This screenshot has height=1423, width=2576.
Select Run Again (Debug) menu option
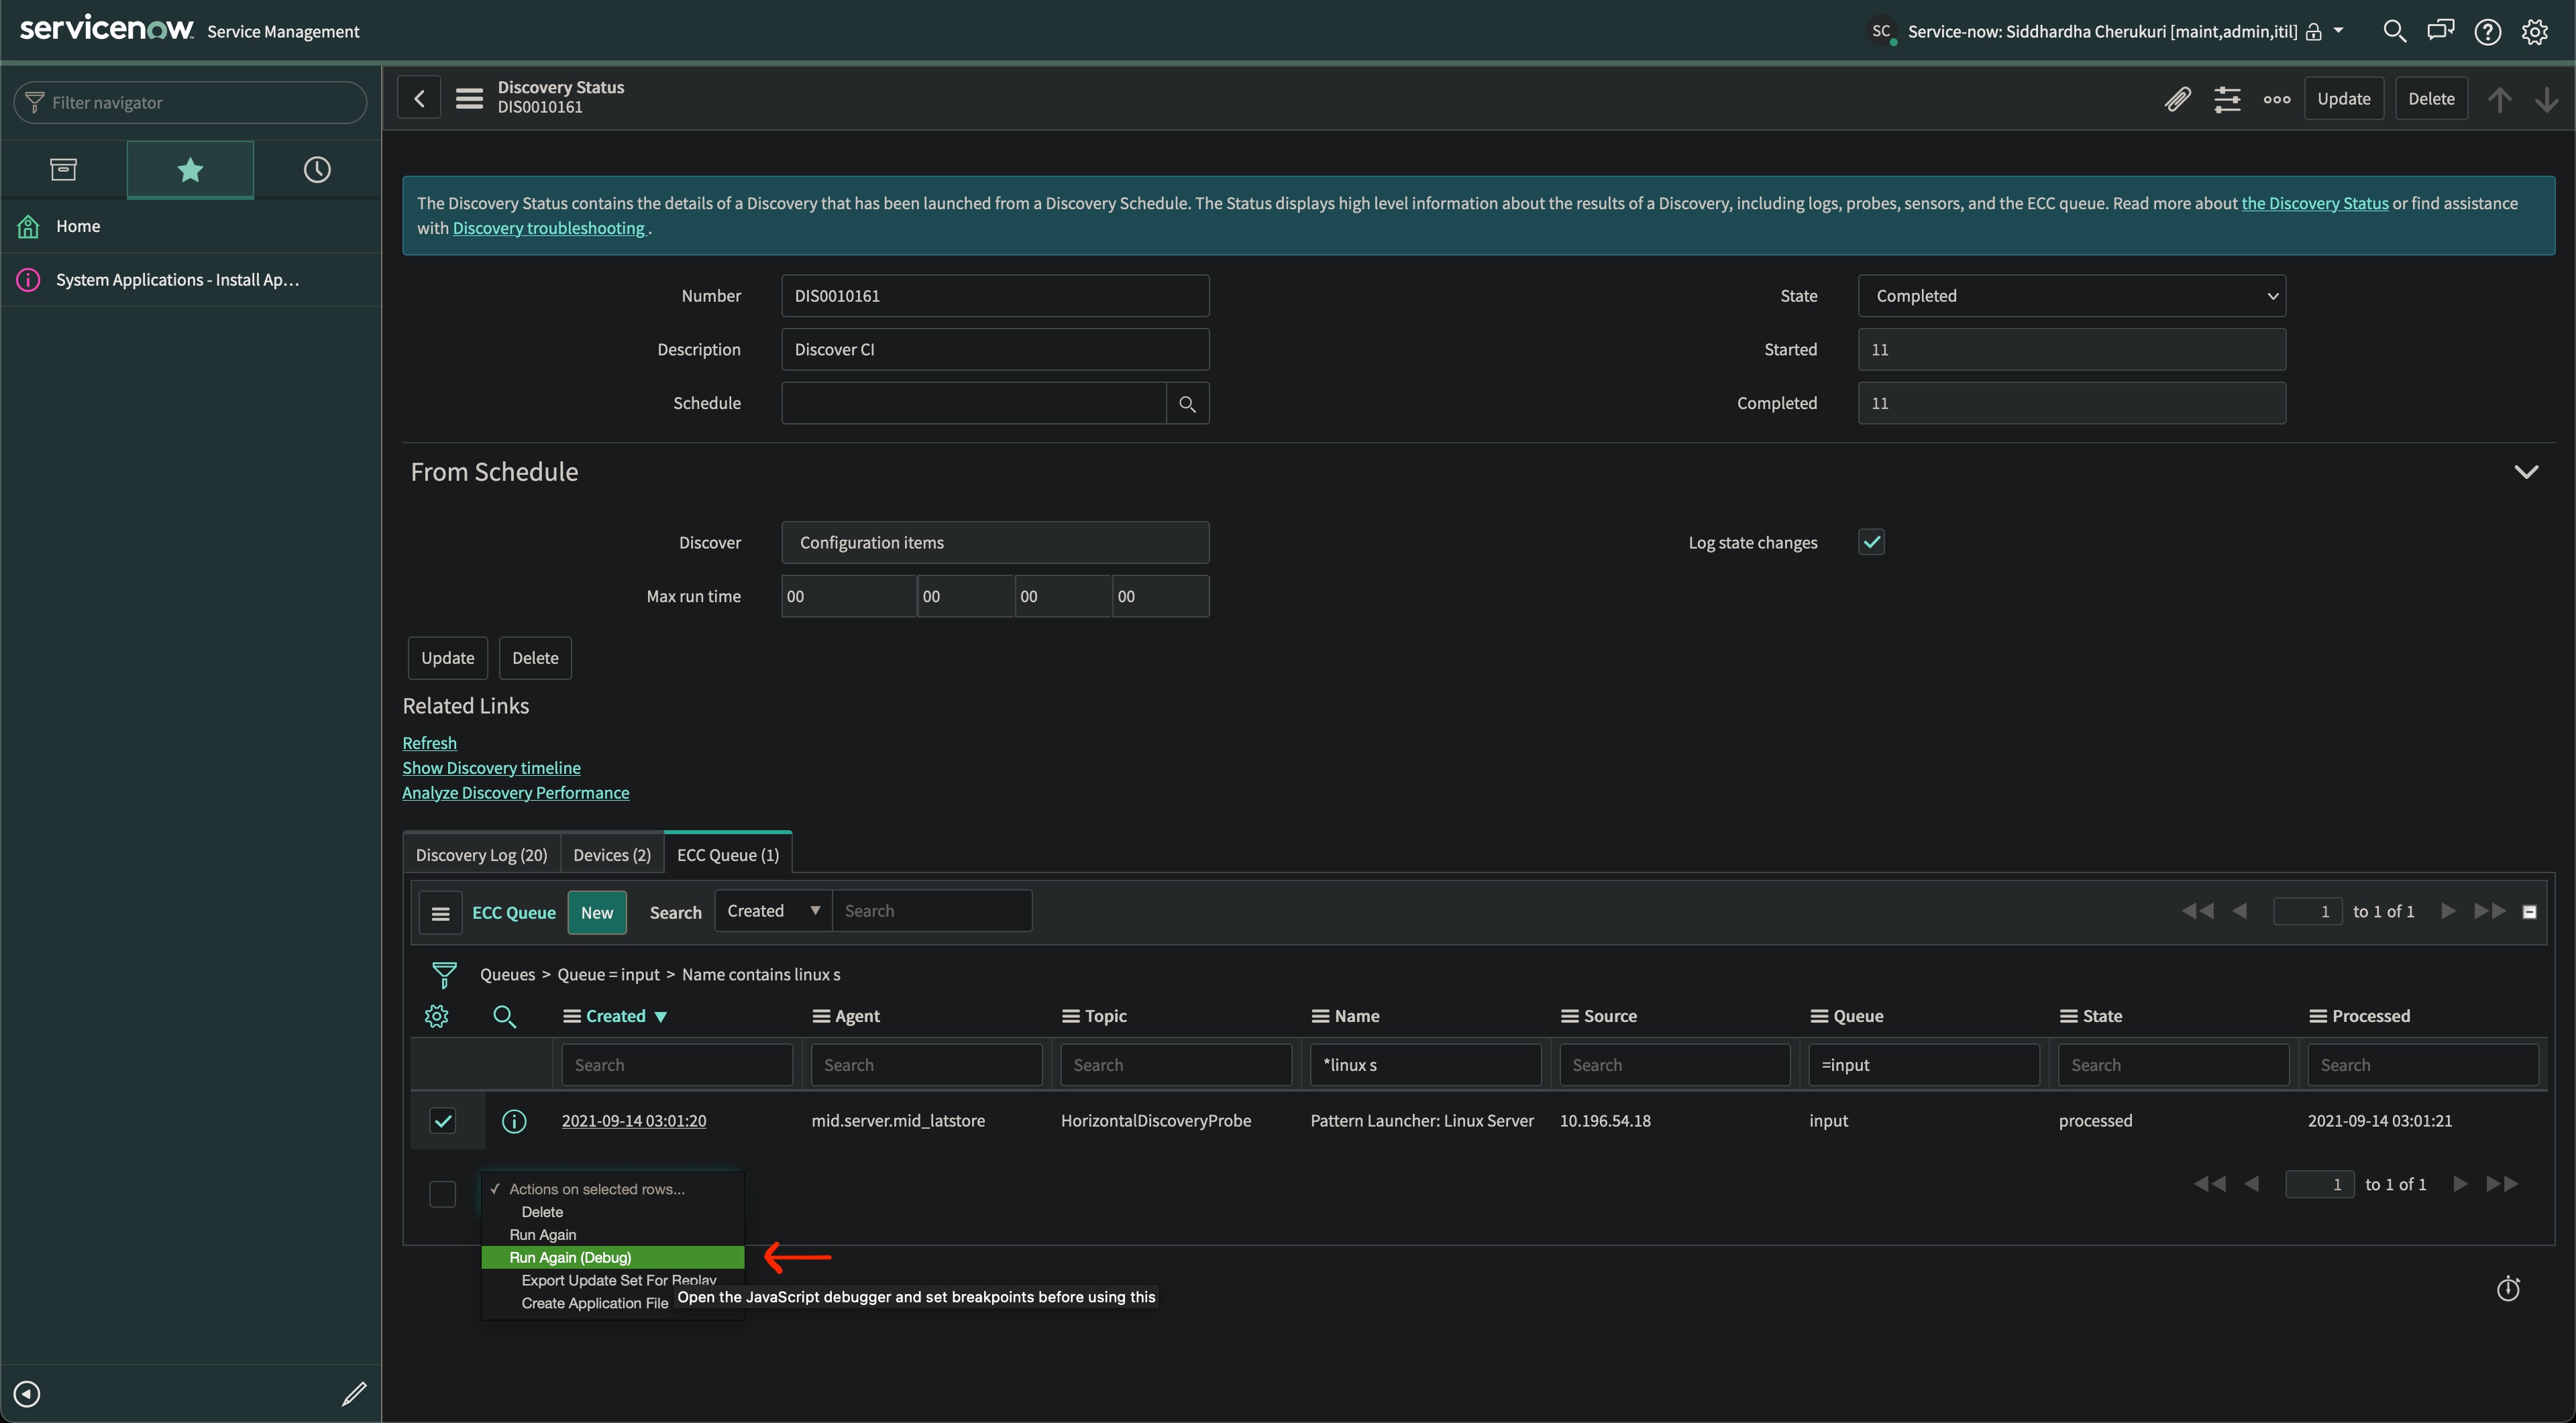[570, 1257]
